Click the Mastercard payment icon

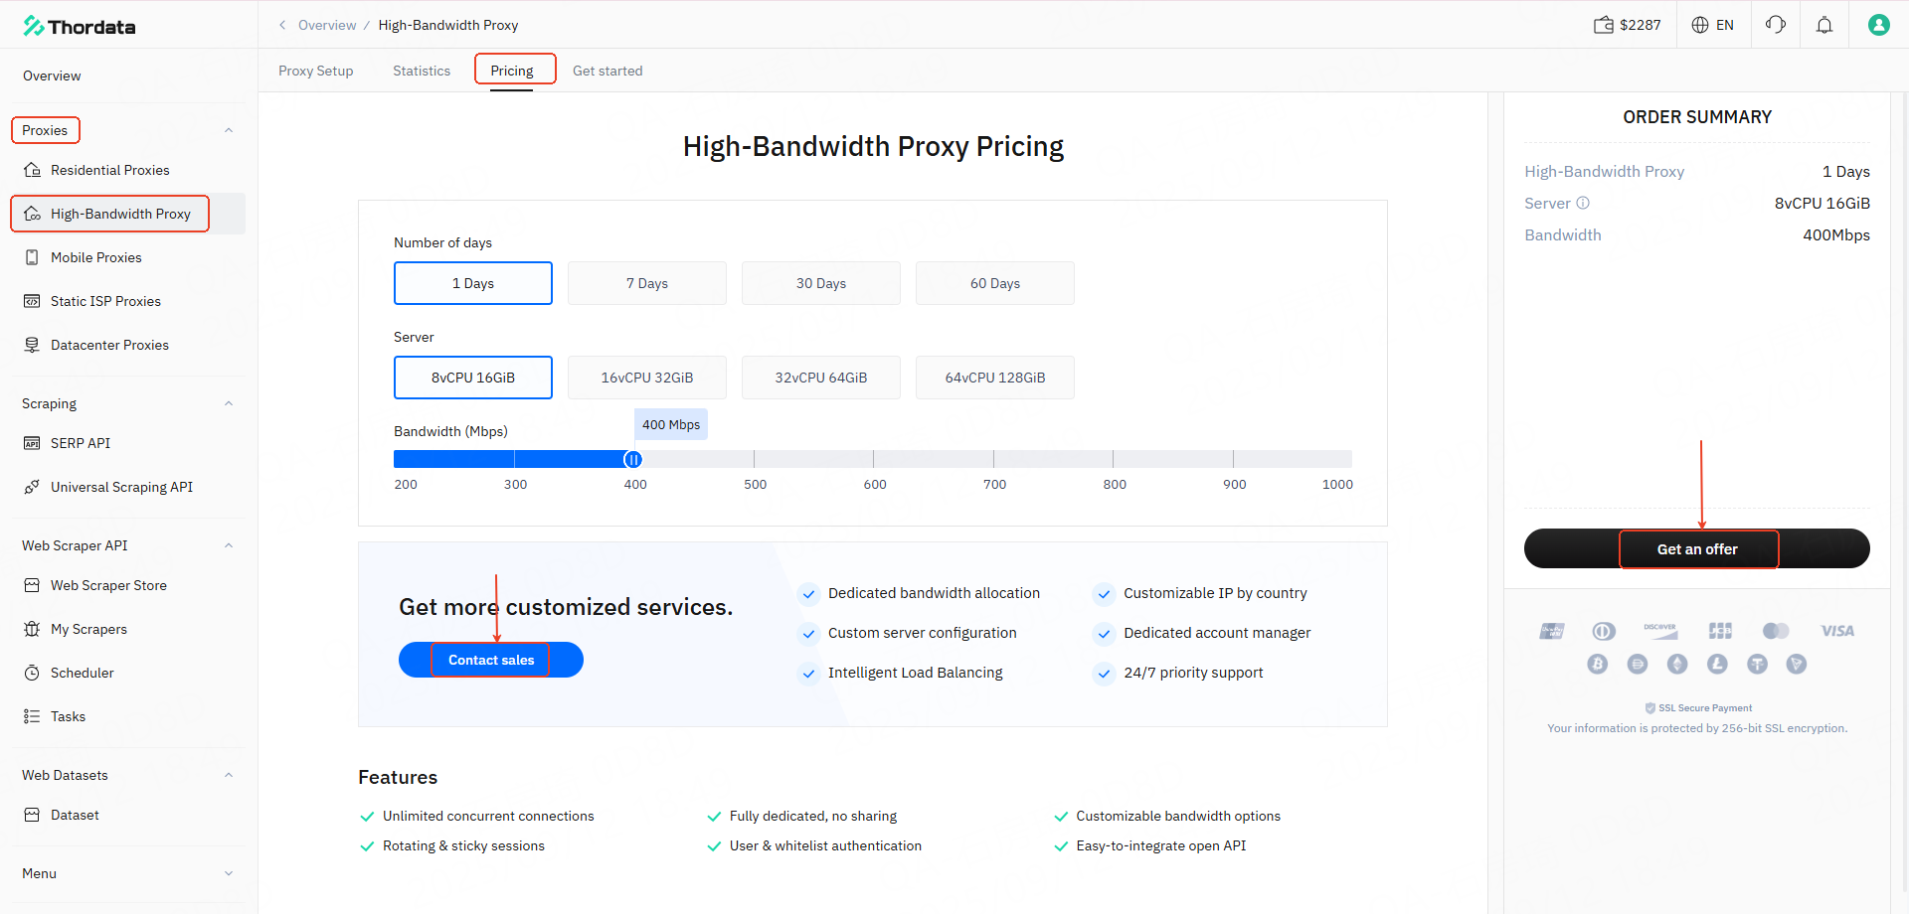[x=1776, y=631]
